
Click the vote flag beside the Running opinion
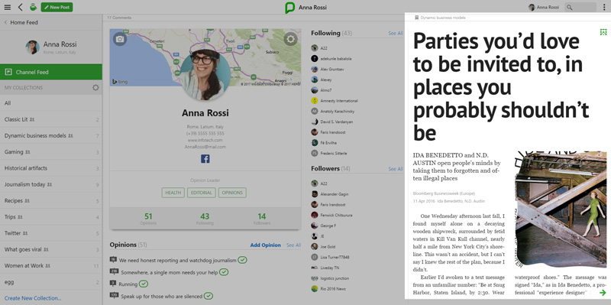coord(113,283)
